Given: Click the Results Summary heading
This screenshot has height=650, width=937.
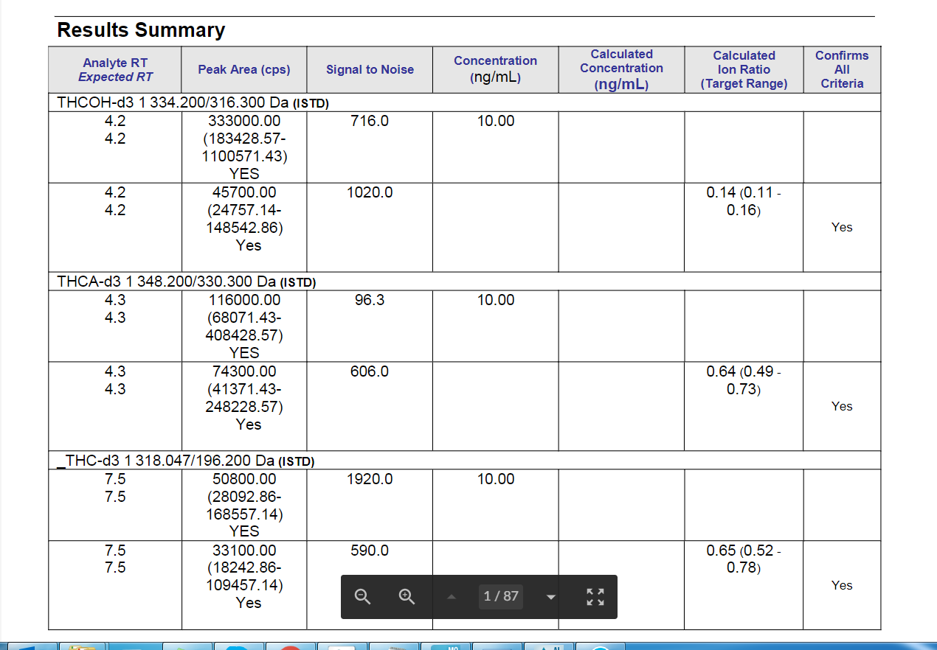Looking at the screenshot, I should tap(141, 30).
